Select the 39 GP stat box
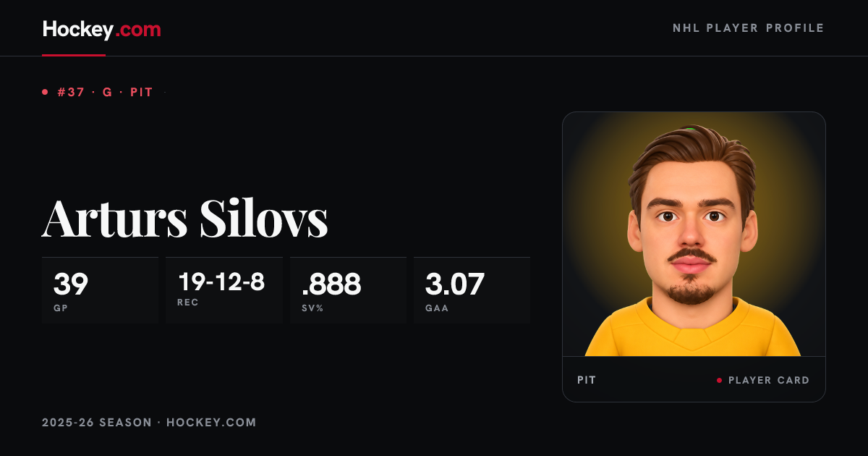The width and height of the screenshot is (868, 456). pos(100,290)
